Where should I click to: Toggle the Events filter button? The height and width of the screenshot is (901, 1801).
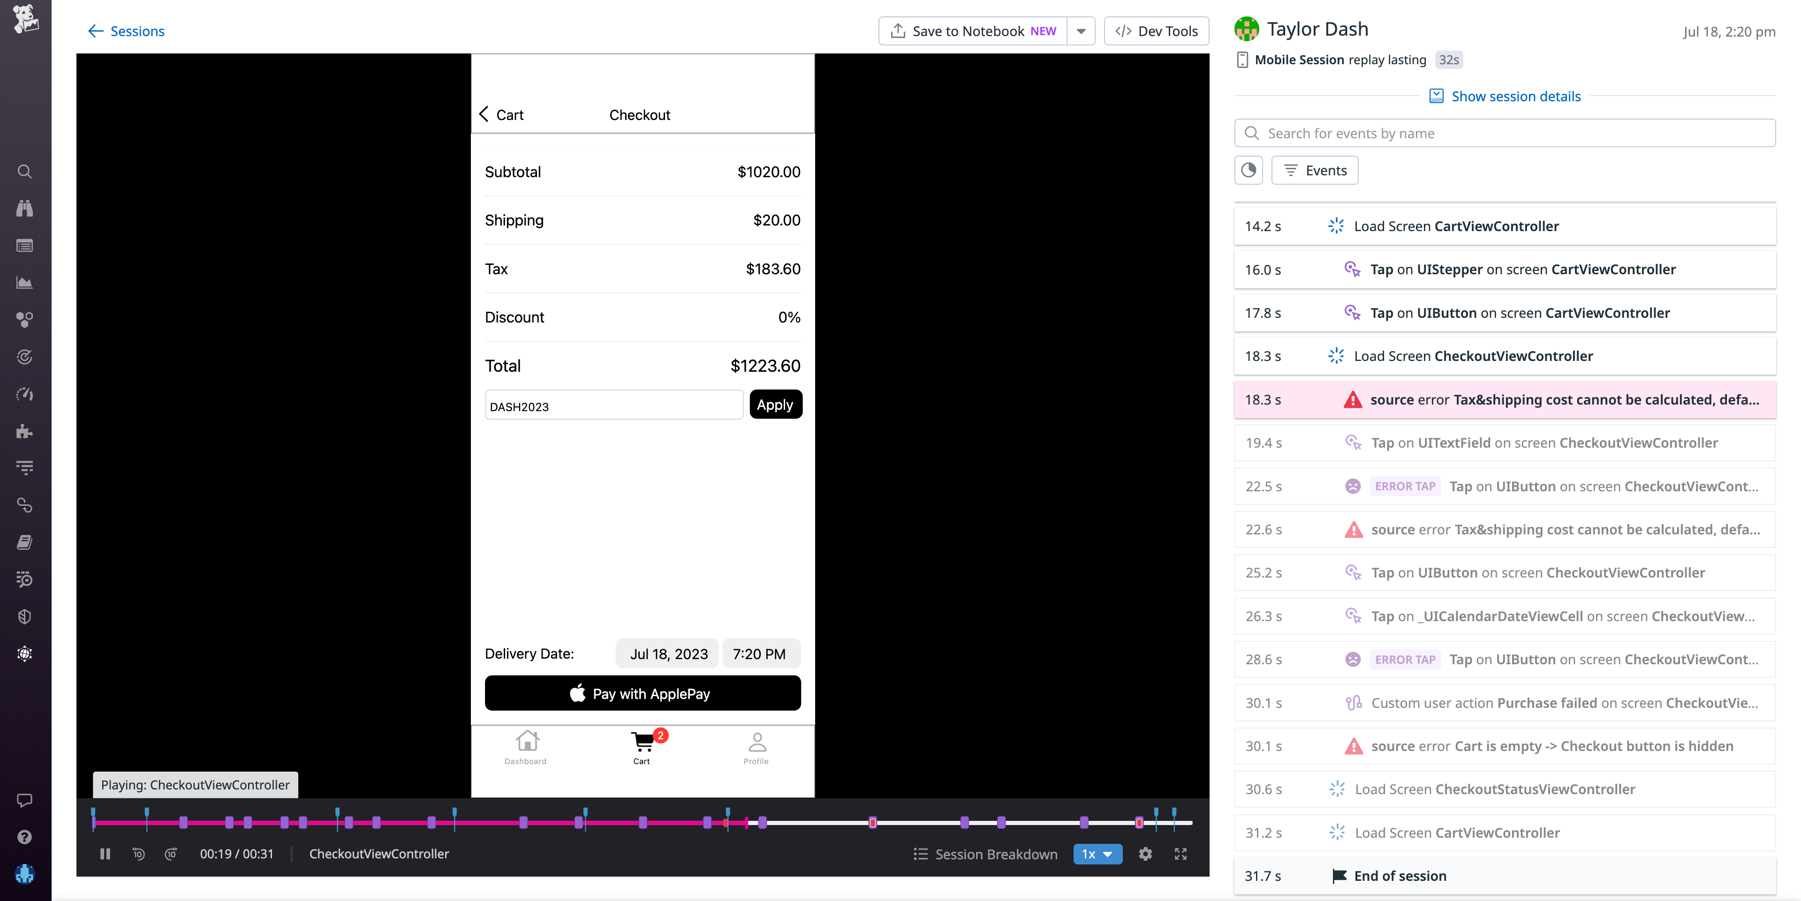click(x=1314, y=170)
